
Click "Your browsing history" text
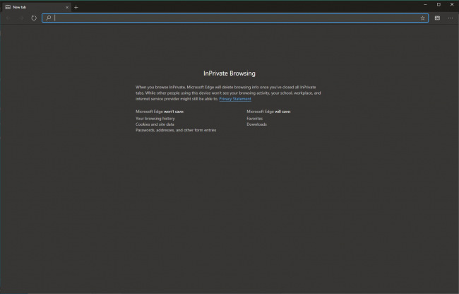[155, 119]
